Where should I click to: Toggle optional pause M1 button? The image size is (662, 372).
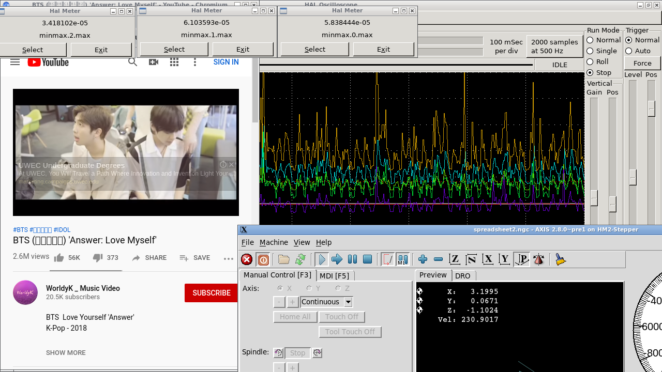[x=402, y=259]
